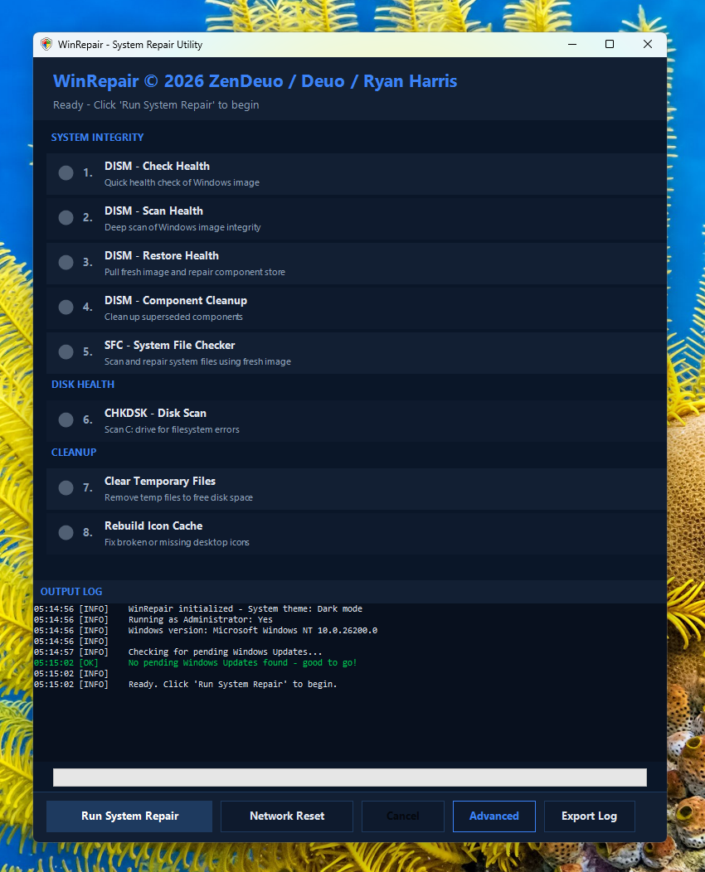Click the DISK HEALTH section header

coord(83,385)
